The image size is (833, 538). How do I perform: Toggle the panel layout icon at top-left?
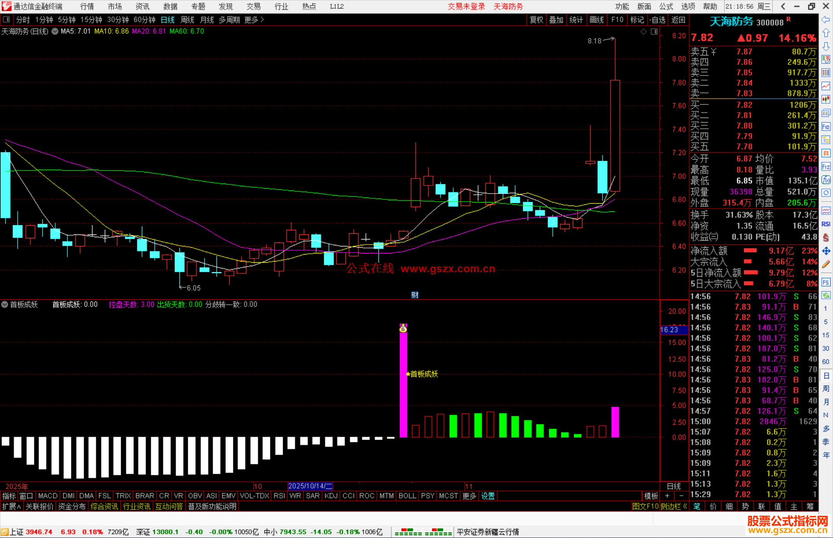tap(6, 19)
